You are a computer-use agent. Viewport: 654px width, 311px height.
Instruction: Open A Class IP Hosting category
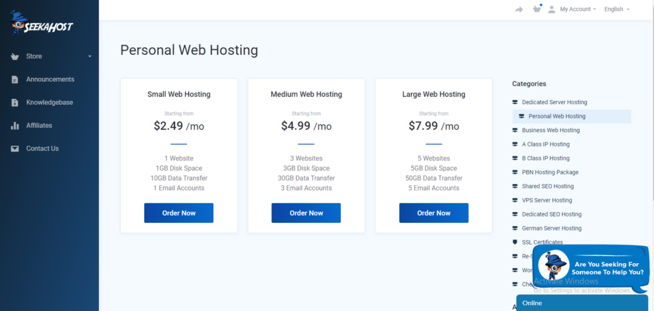(x=545, y=144)
